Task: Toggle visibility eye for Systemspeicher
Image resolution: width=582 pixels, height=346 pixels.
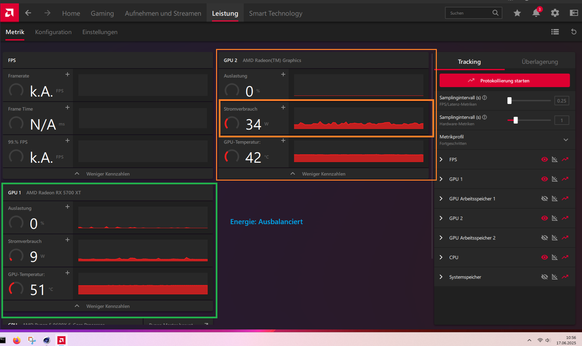Action: pyautogui.click(x=545, y=277)
